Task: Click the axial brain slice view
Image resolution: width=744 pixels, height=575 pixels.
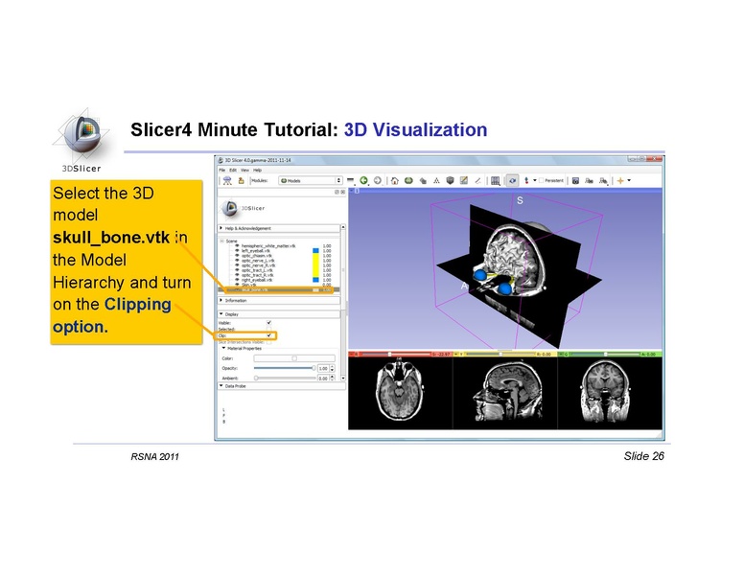Action: pos(401,393)
